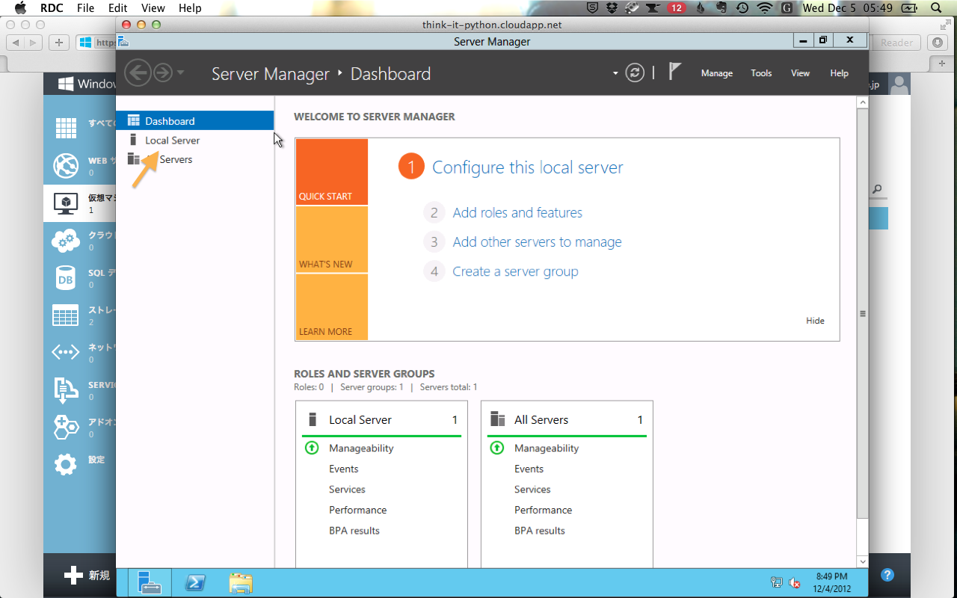Screen dimensions: 957x598
Task: Click Add roles and features
Action: 517,213
